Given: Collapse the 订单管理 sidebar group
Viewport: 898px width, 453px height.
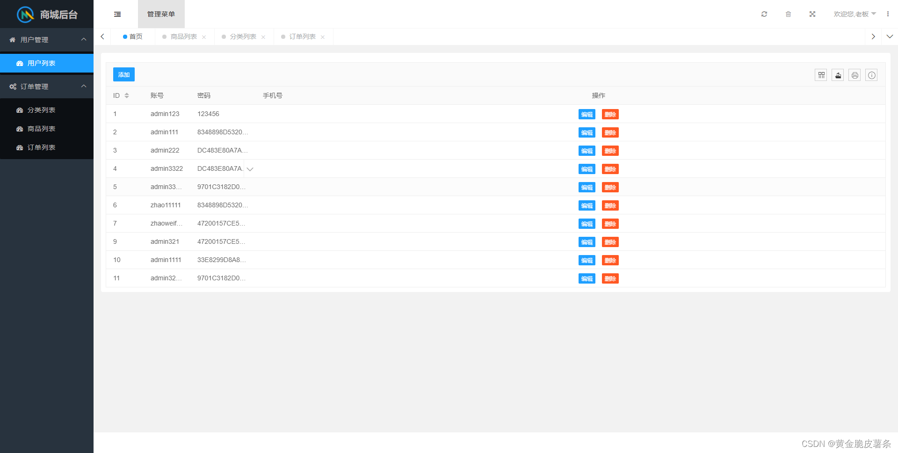Looking at the screenshot, I should [x=47, y=87].
